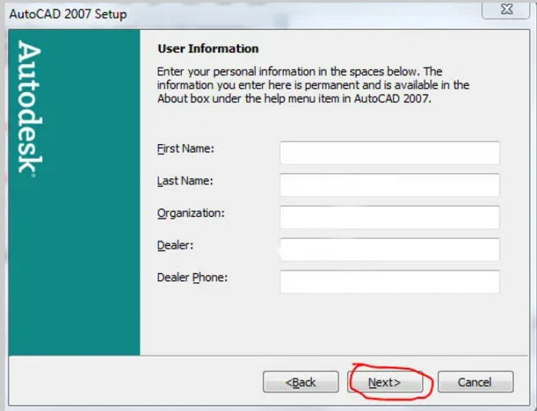The width and height of the screenshot is (537, 411).
Task: Select the Dealer text box
Action: click(x=390, y=249)
